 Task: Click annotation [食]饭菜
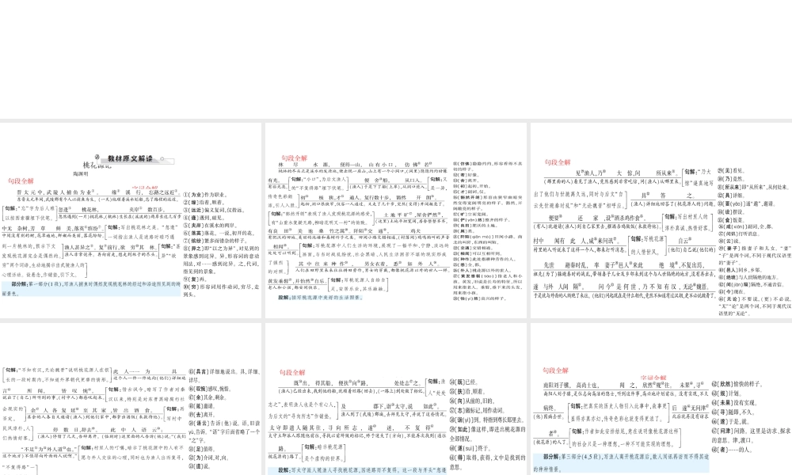(x=730, y=220)
